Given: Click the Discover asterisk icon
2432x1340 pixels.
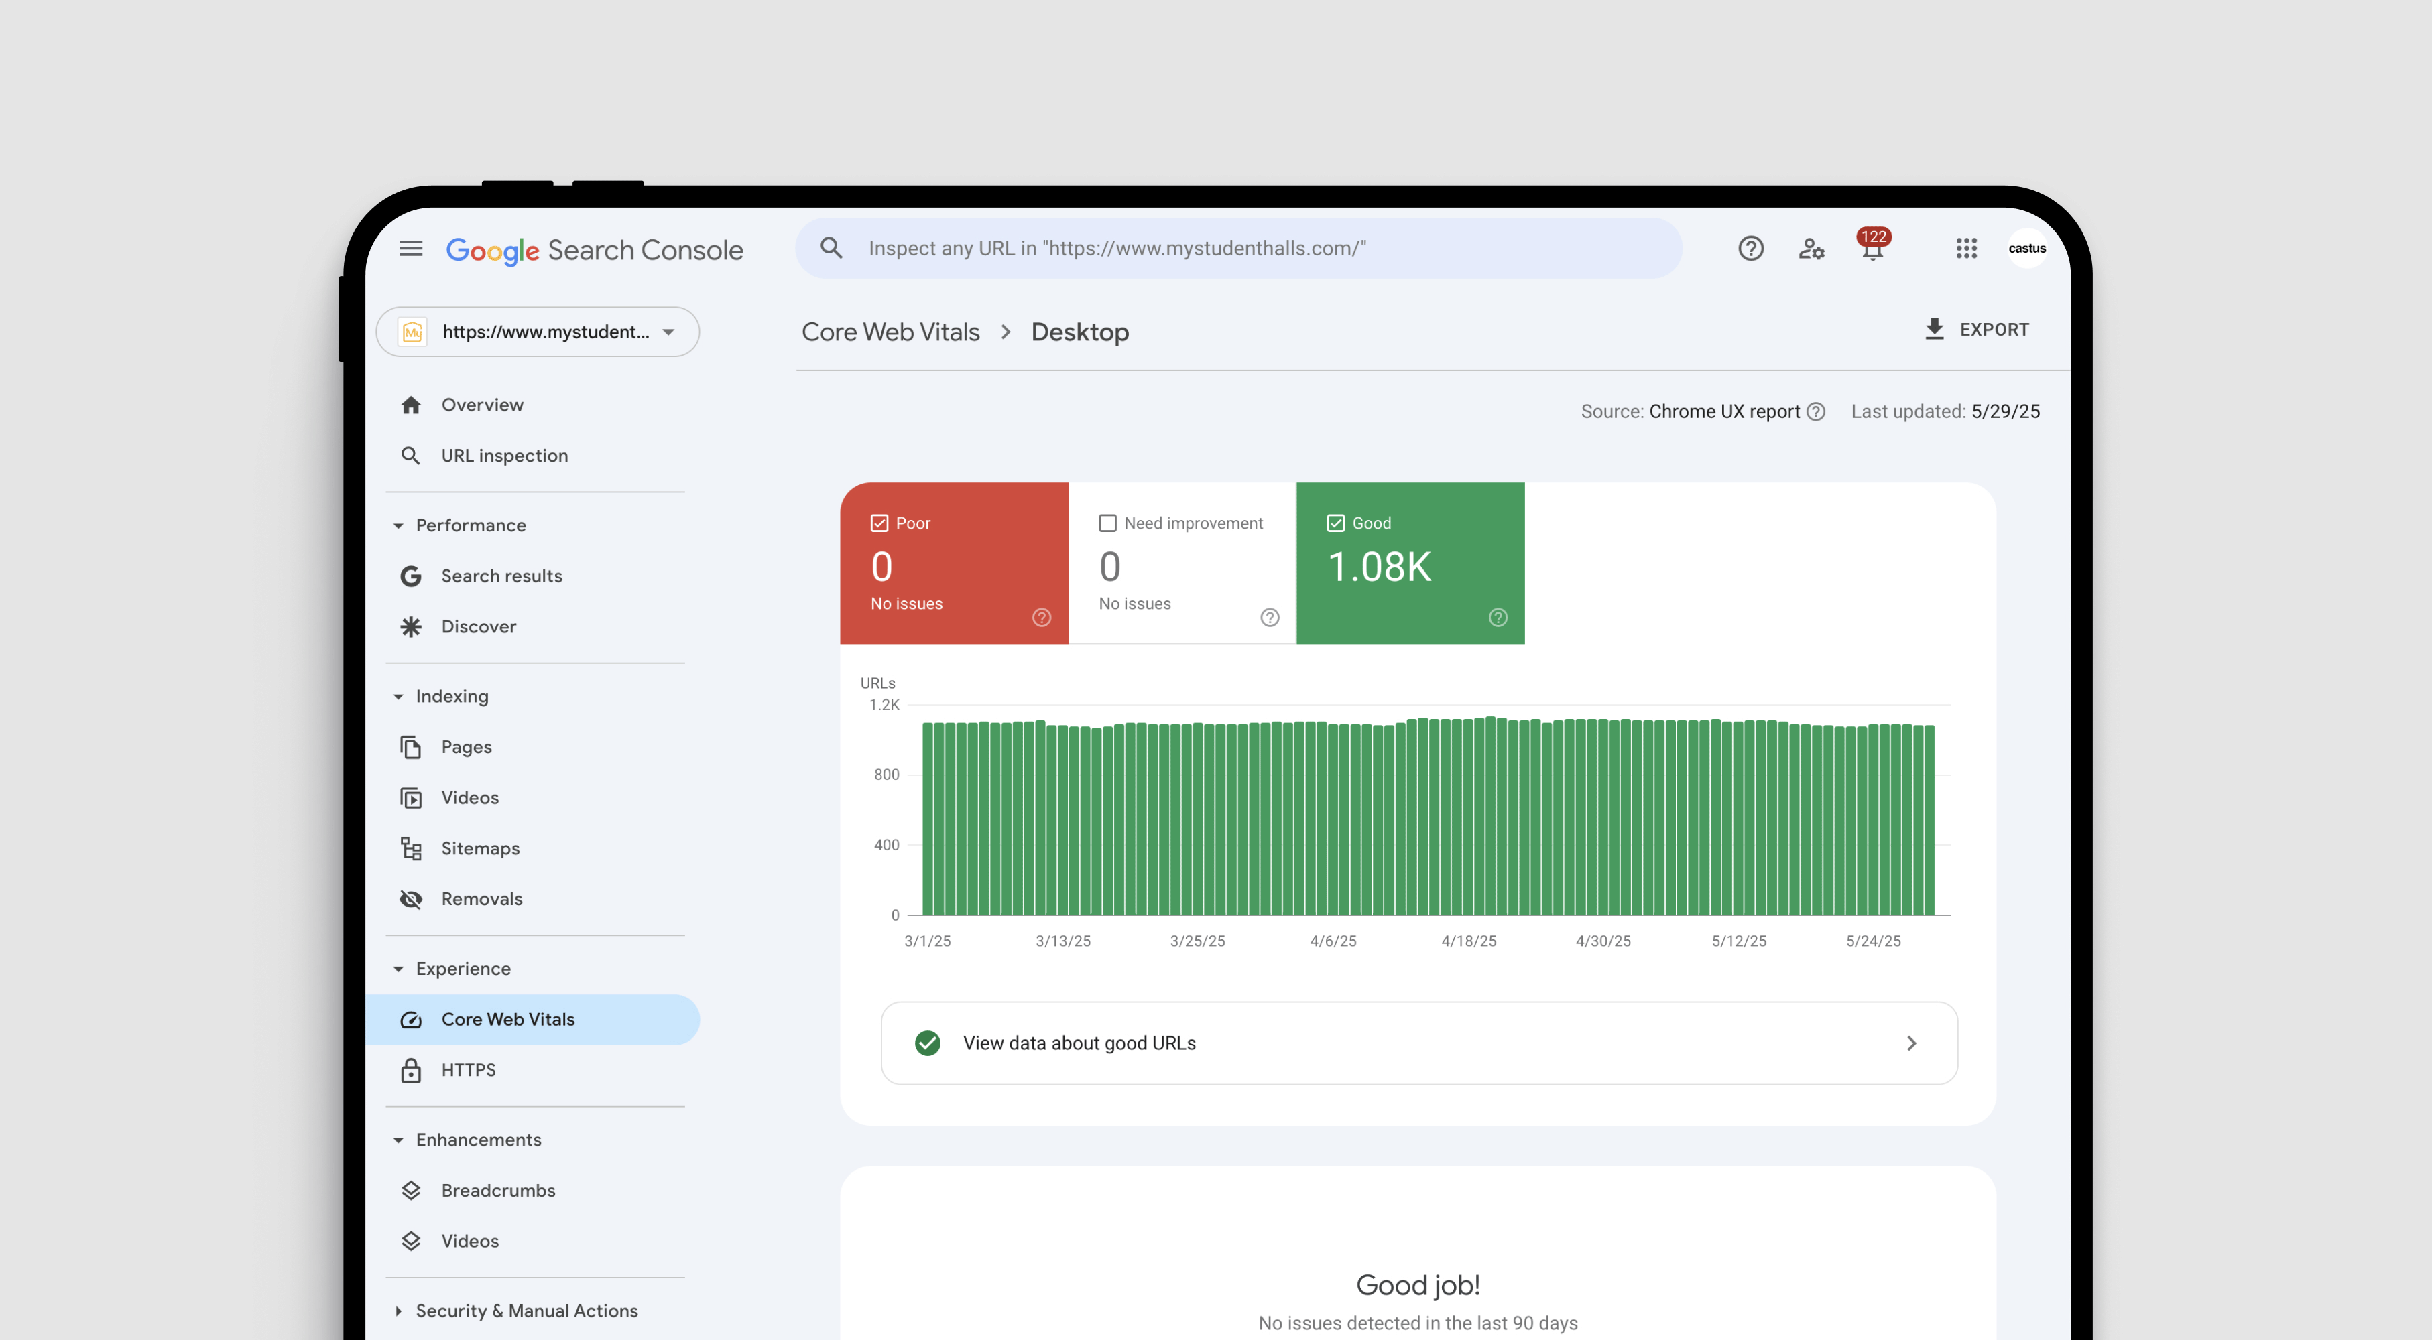Looking at the screenshot, I should click(x=411, y=626).
